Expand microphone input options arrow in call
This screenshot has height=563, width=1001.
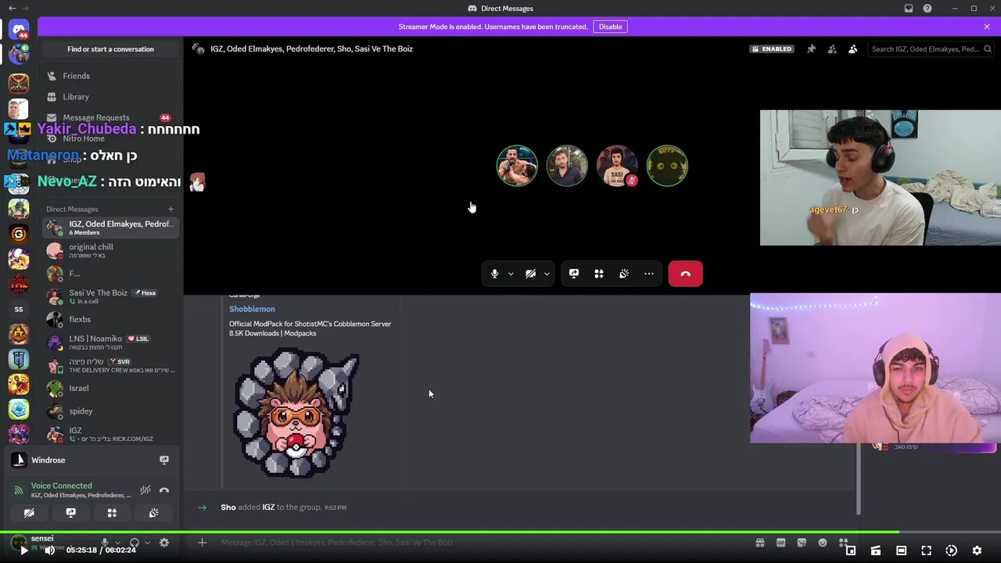(x=511, y=274)
